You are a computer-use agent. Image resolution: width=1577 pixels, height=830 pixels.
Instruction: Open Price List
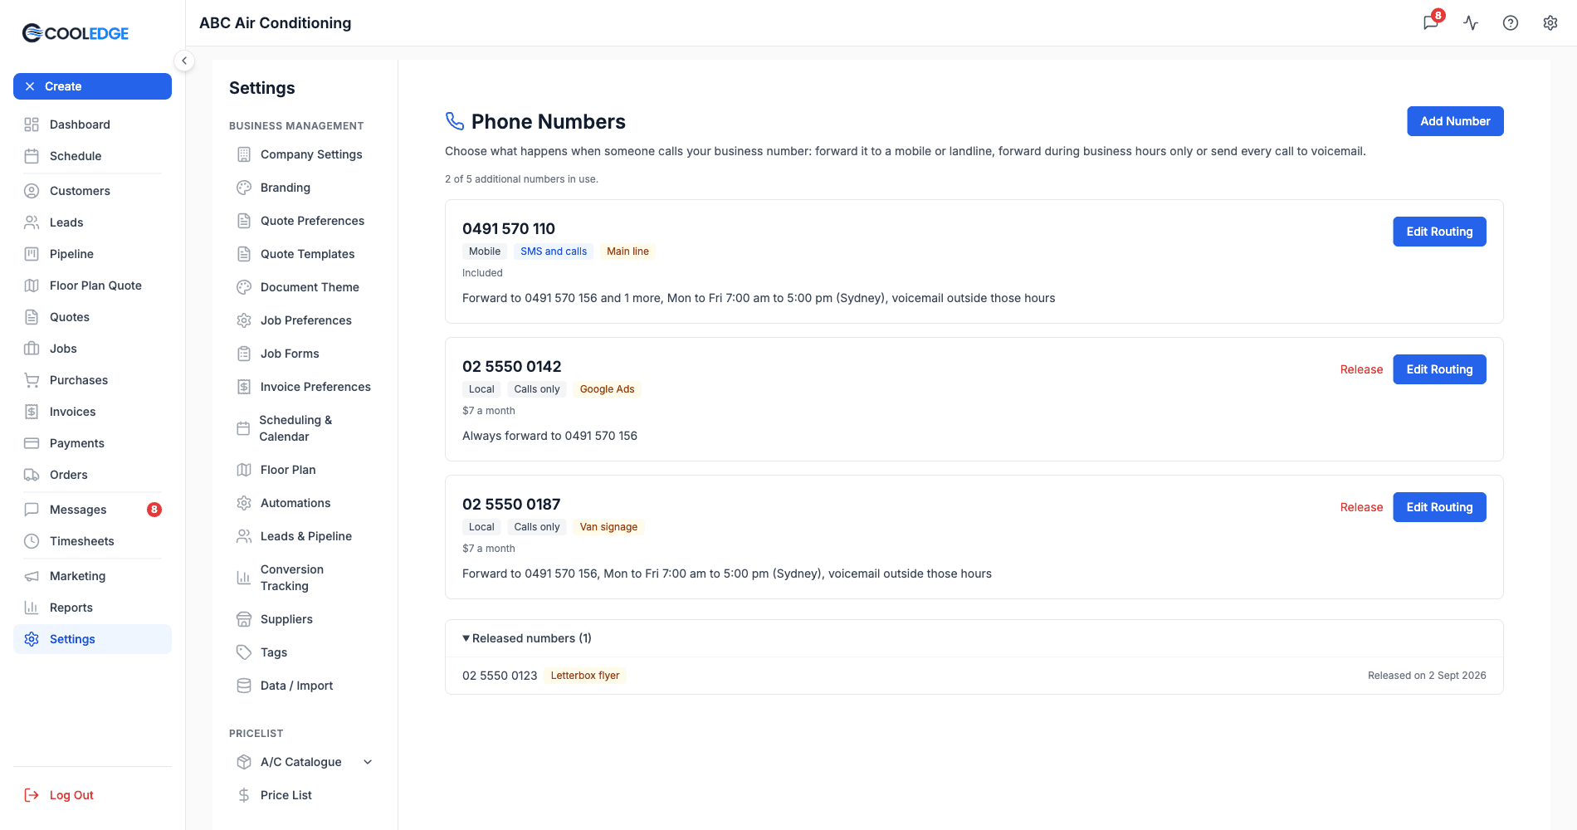pos(305,795)
